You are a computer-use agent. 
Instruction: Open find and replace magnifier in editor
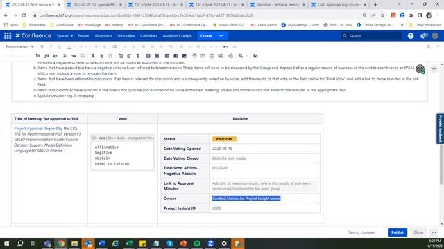[429, 47]
